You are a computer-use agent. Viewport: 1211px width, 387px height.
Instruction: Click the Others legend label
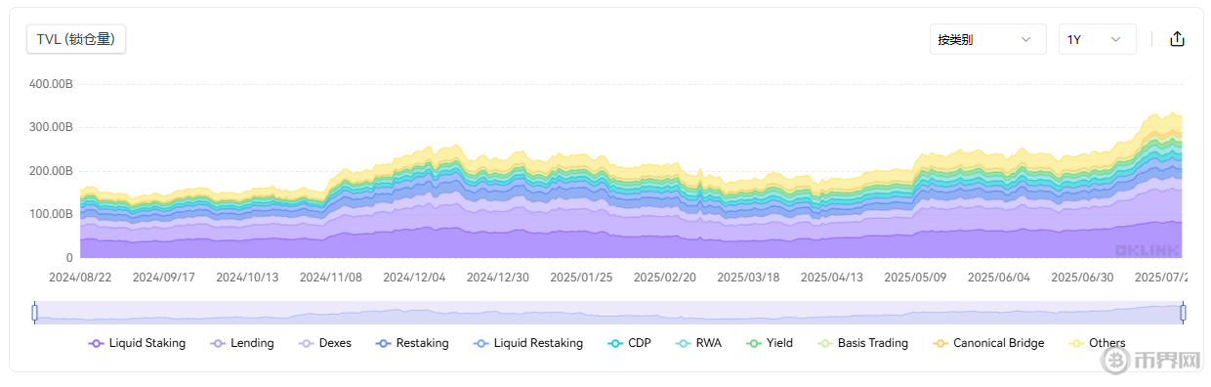tap(1107, 343)
